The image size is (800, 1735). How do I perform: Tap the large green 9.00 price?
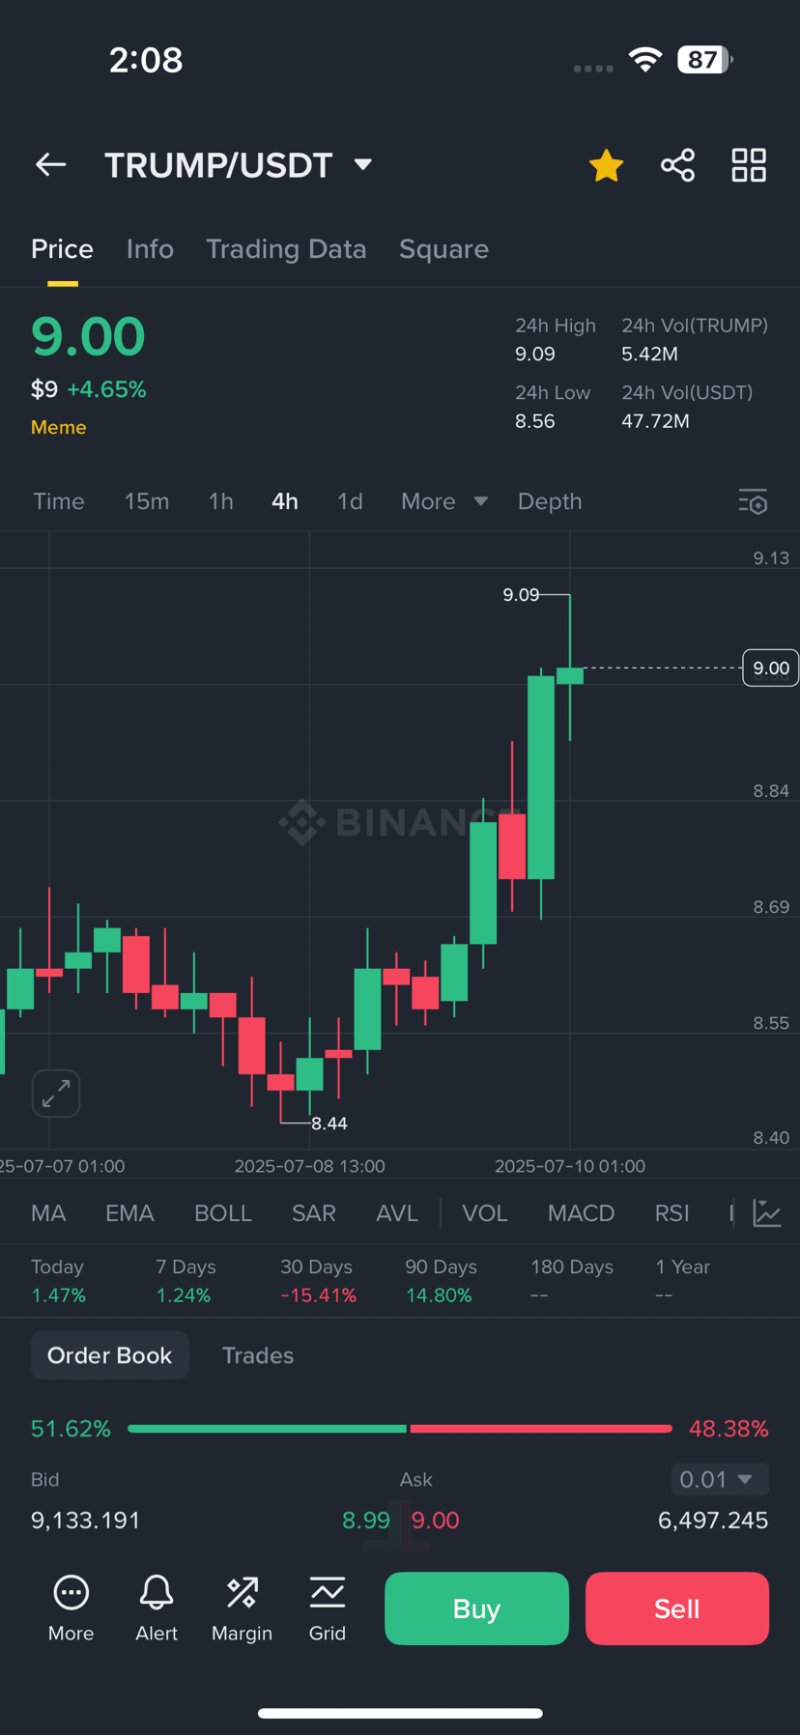click(88, 336)
